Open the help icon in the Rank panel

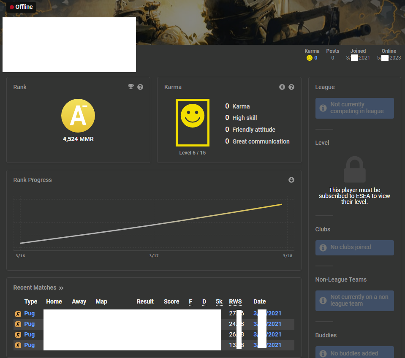click(x=140, y=87)
